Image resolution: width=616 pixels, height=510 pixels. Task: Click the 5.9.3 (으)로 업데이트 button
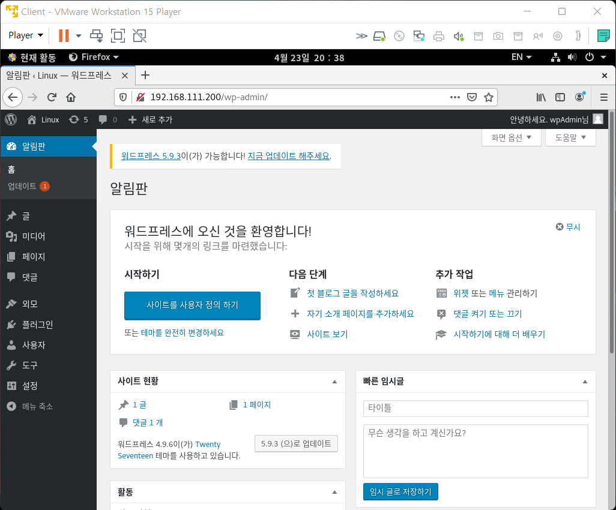(x=296, y=443)
